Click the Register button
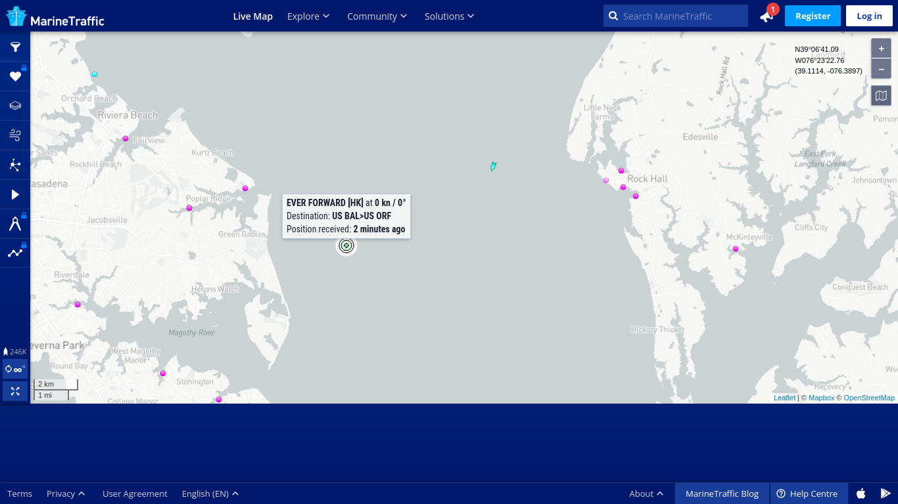This screenshot has height=504, width=898. [813, 16]
